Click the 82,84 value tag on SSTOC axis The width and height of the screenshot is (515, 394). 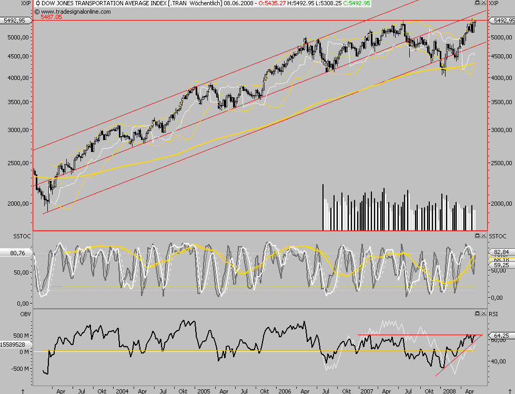click(502, 252)
